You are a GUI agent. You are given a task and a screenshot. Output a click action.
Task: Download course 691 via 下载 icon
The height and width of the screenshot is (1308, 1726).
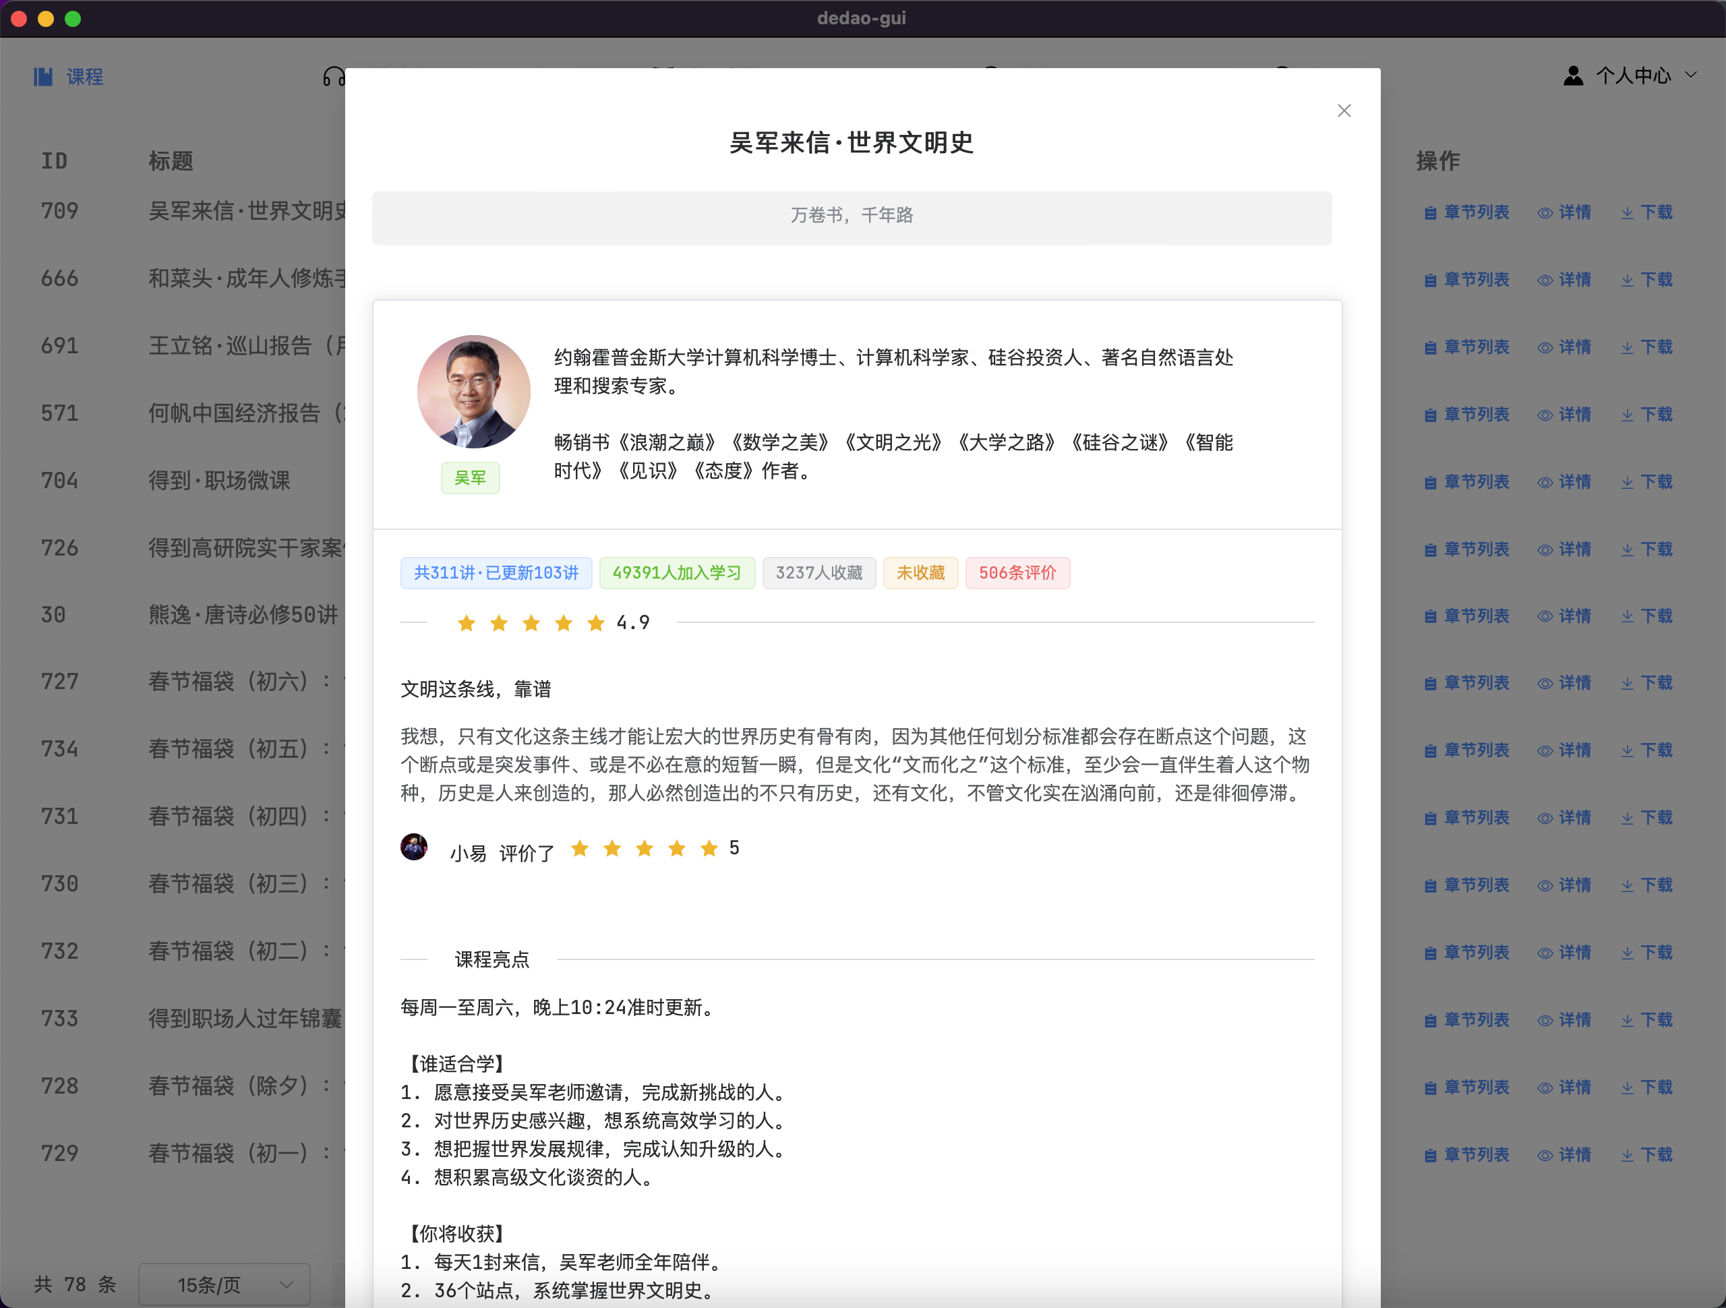tap(1628, 347)
